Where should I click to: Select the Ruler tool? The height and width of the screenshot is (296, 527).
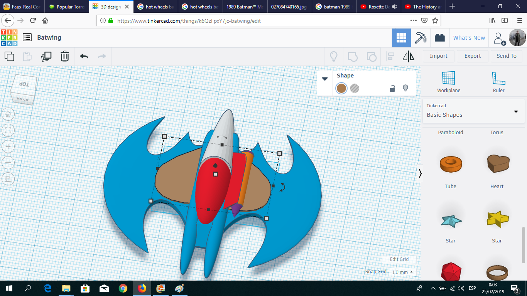[x=498, y=82]
